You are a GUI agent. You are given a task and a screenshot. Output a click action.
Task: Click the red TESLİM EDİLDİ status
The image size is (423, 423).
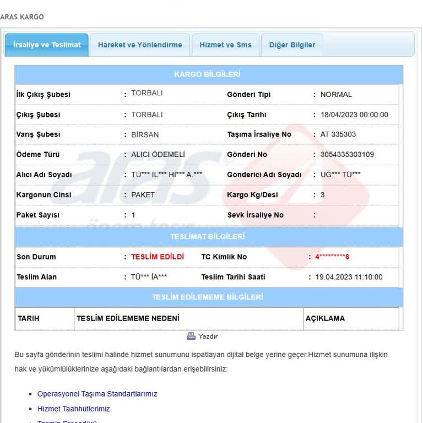coord(158,257)
